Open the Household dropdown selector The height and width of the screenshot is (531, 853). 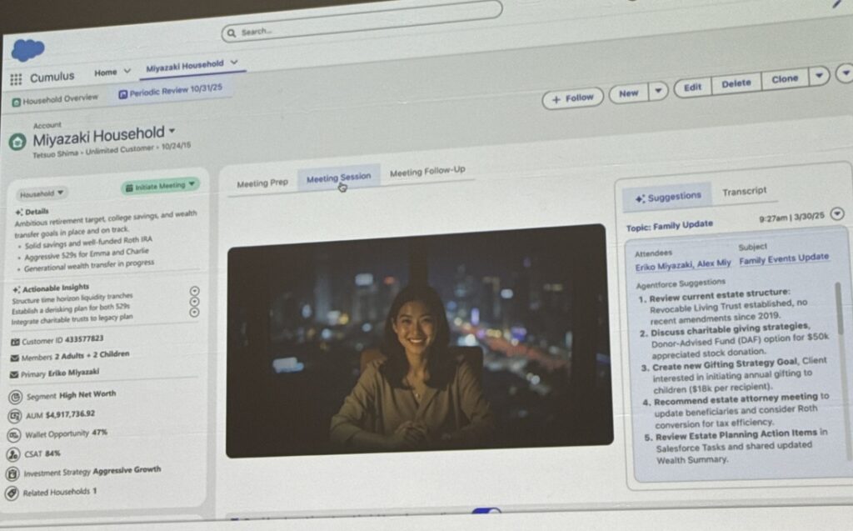click(44, 192)
